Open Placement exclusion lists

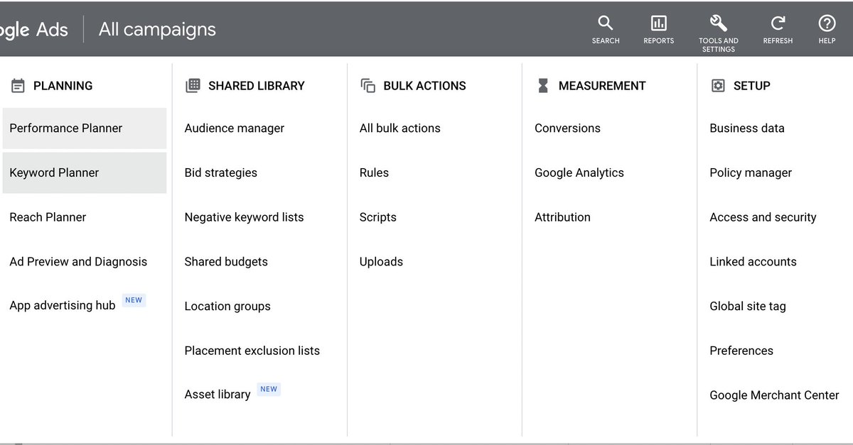(x=252, y=351)
